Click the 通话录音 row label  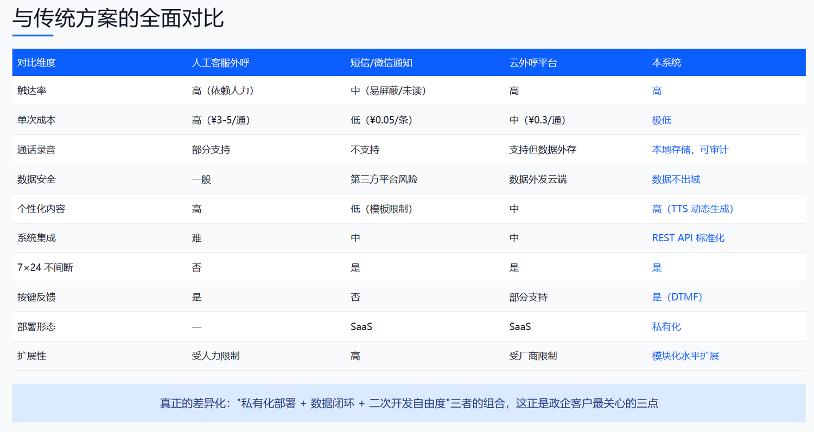tap(36, 150)
